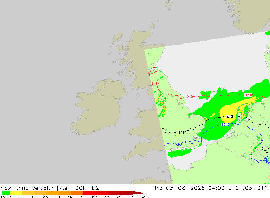The width and height of the screenshot is (270, 198).
Task: Click the bright red 54–59 knots swatch
Action: (x=89, y=193)
